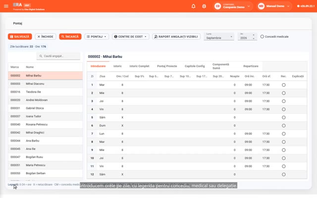This screenshot has height=198, width=317.
Task: Select employee Mihai Diaconu
Action: 45,84
